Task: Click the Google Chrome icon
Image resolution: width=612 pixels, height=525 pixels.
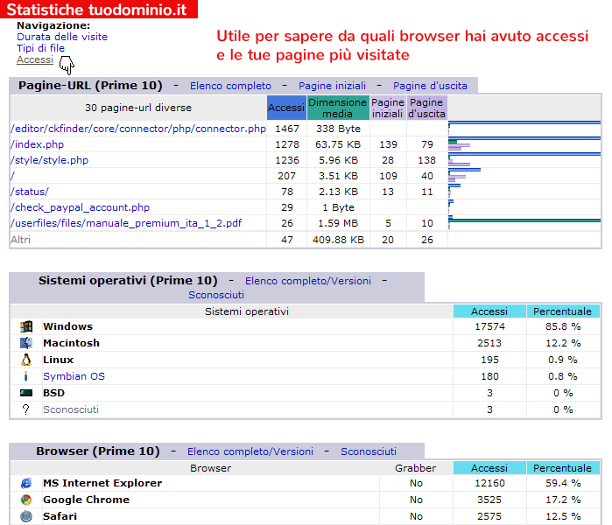Action: (x=26, y=500)
